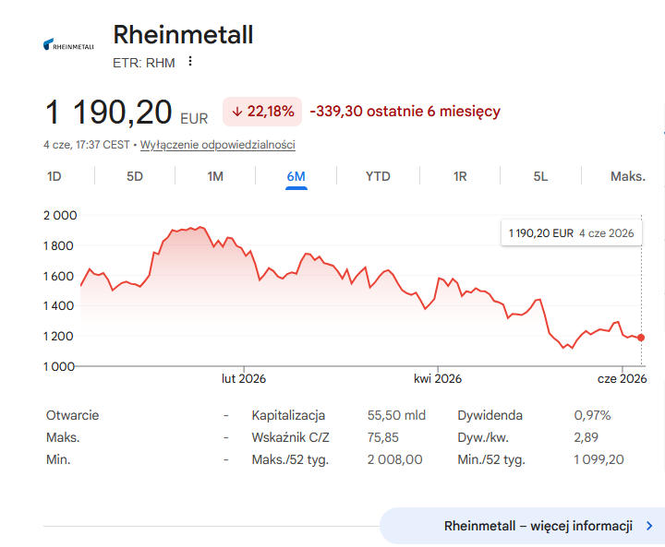Click the ETR: RHM ticker text
This screenshot has width=665, height=547.
(144, 63)
